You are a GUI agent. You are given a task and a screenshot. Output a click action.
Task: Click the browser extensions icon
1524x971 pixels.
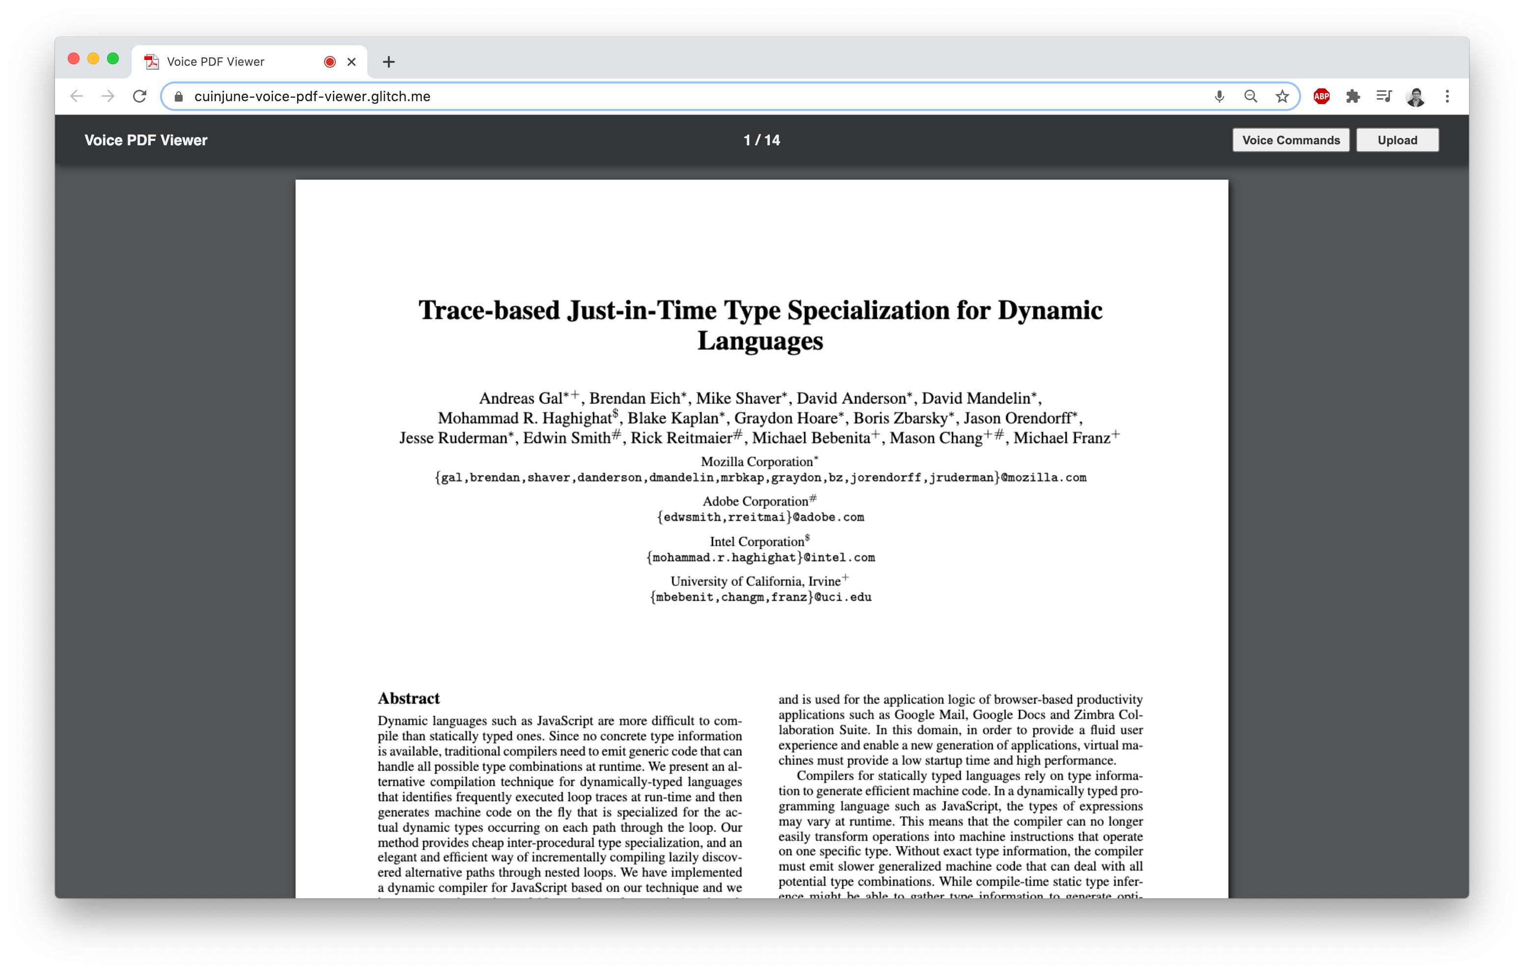1353,96
